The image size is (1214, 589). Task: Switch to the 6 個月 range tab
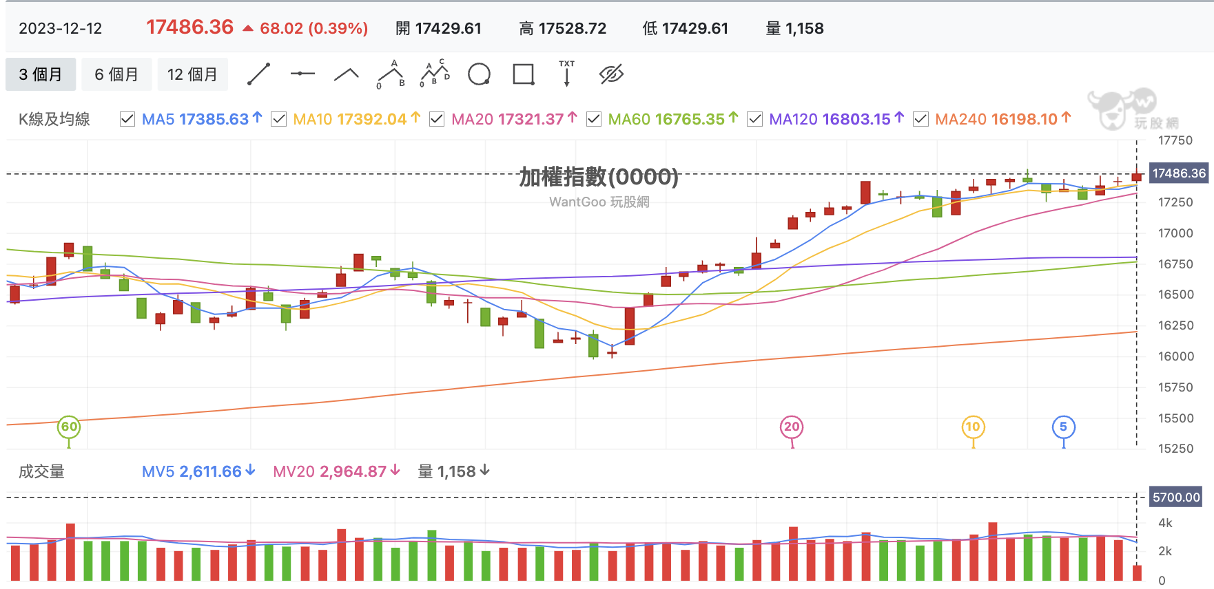[116, 74]
